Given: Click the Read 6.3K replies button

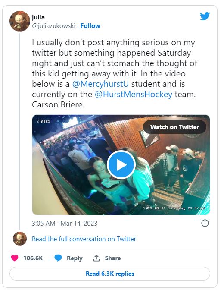Looking at the screenshot, I should (x=110, y=274).
